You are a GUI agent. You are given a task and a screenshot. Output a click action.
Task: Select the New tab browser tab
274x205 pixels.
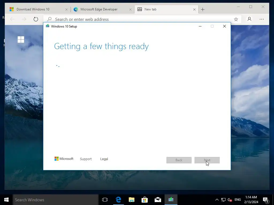click(x=166, y=9)
